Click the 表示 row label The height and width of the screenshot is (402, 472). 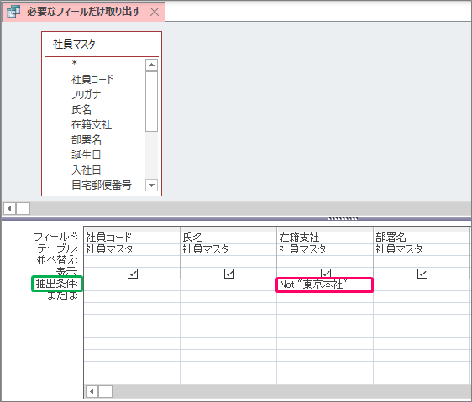pyautogui.click(x=67, y=271)
